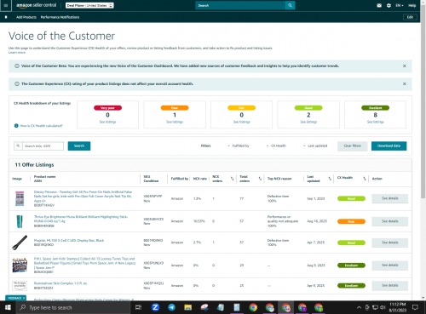Click the magnifier button in top search bar
The width and height of the screenshot is (426, 314).
pos(290,5)
